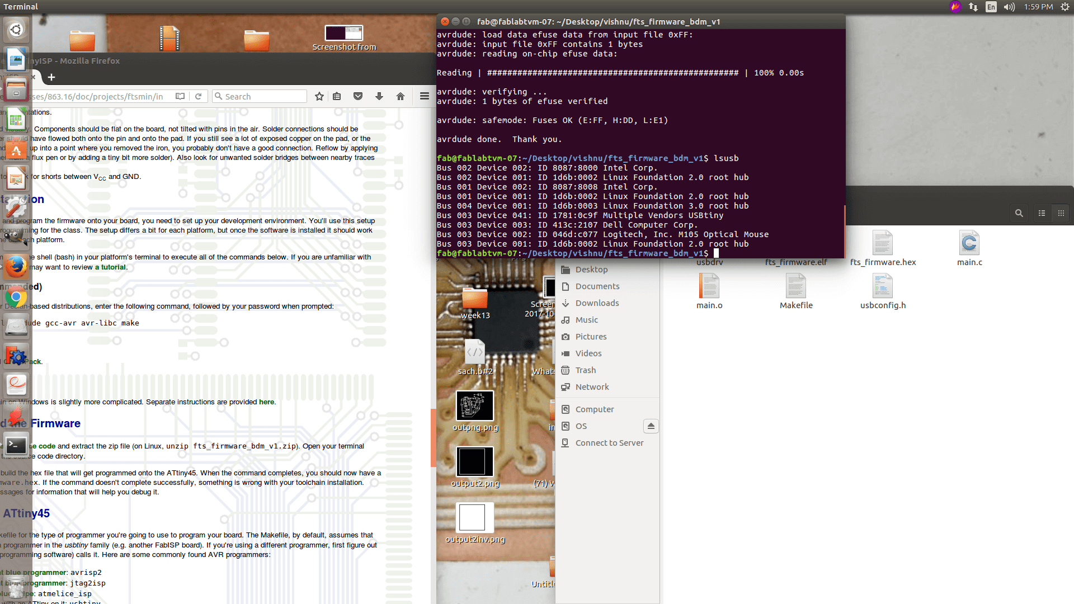Click the search icon in Files window
The height and width of the screenshot is (604, 1074).
pos(1019,213)
